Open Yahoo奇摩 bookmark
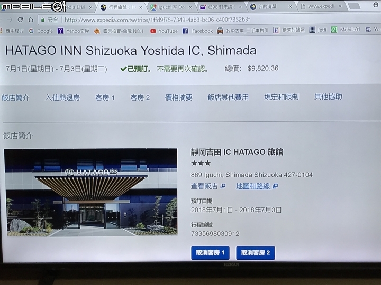 point(74,31)
